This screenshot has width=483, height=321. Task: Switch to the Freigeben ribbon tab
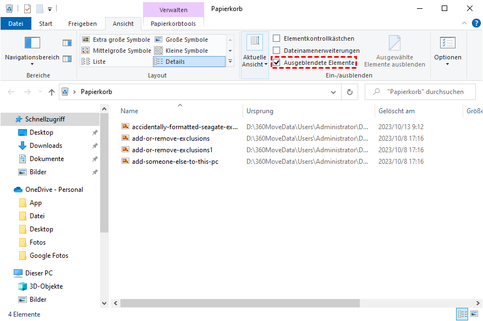pos(83,24)
